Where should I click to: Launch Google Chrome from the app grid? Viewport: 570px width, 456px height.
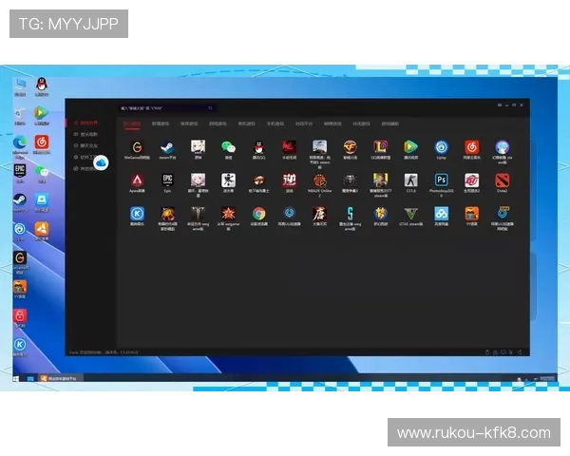click(258, 213)
